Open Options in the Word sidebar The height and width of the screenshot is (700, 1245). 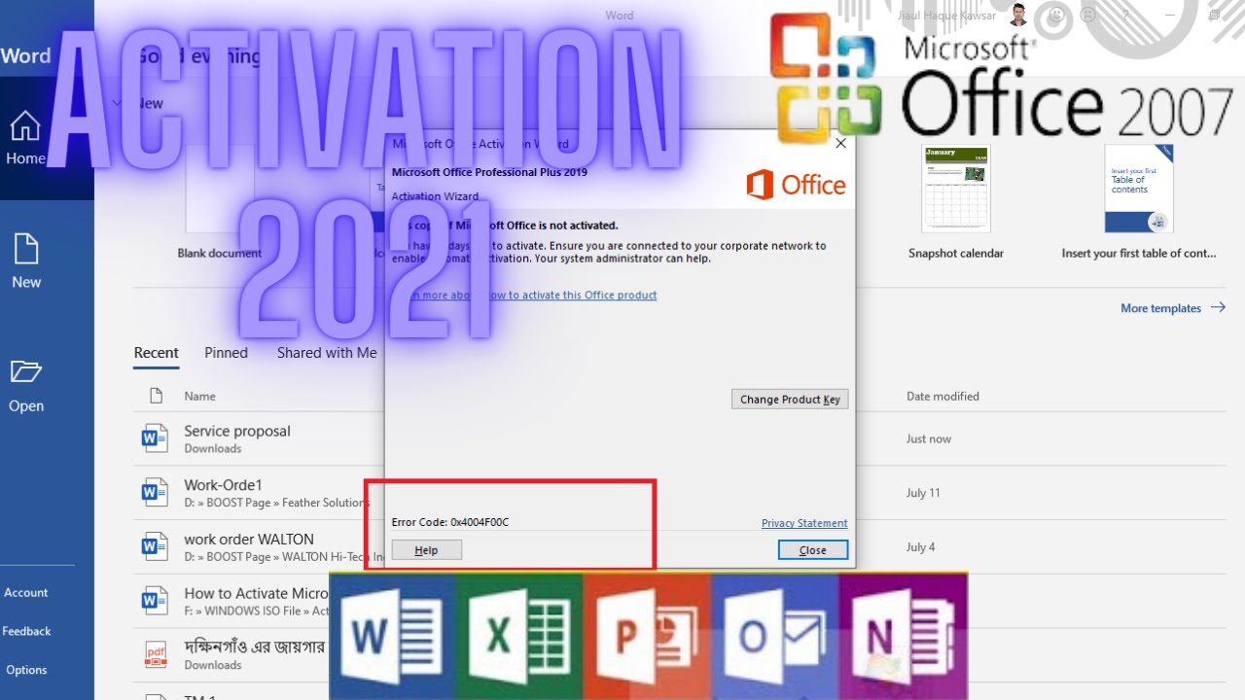pyautogui.click(x=26, y=670)
